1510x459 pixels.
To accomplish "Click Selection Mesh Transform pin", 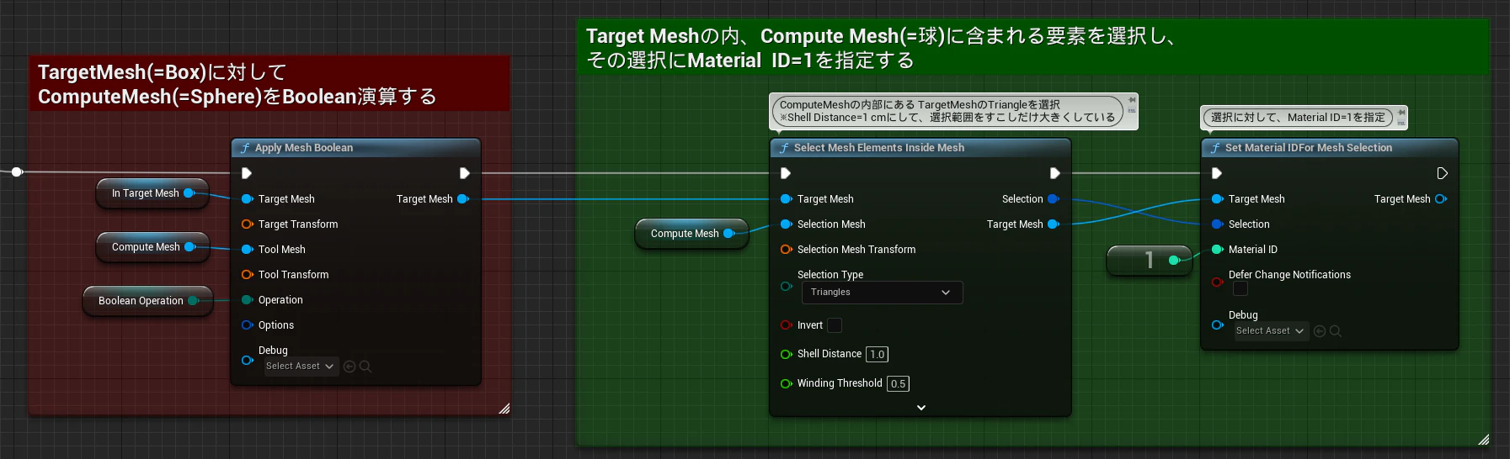I will pos(787,250).
